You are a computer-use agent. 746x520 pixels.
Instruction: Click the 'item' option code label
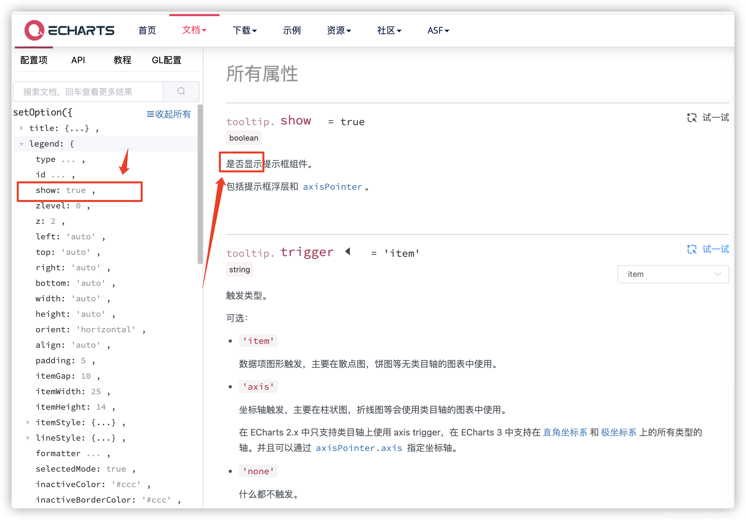coord(258,341)
